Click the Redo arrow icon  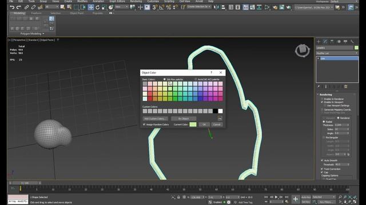19,7
